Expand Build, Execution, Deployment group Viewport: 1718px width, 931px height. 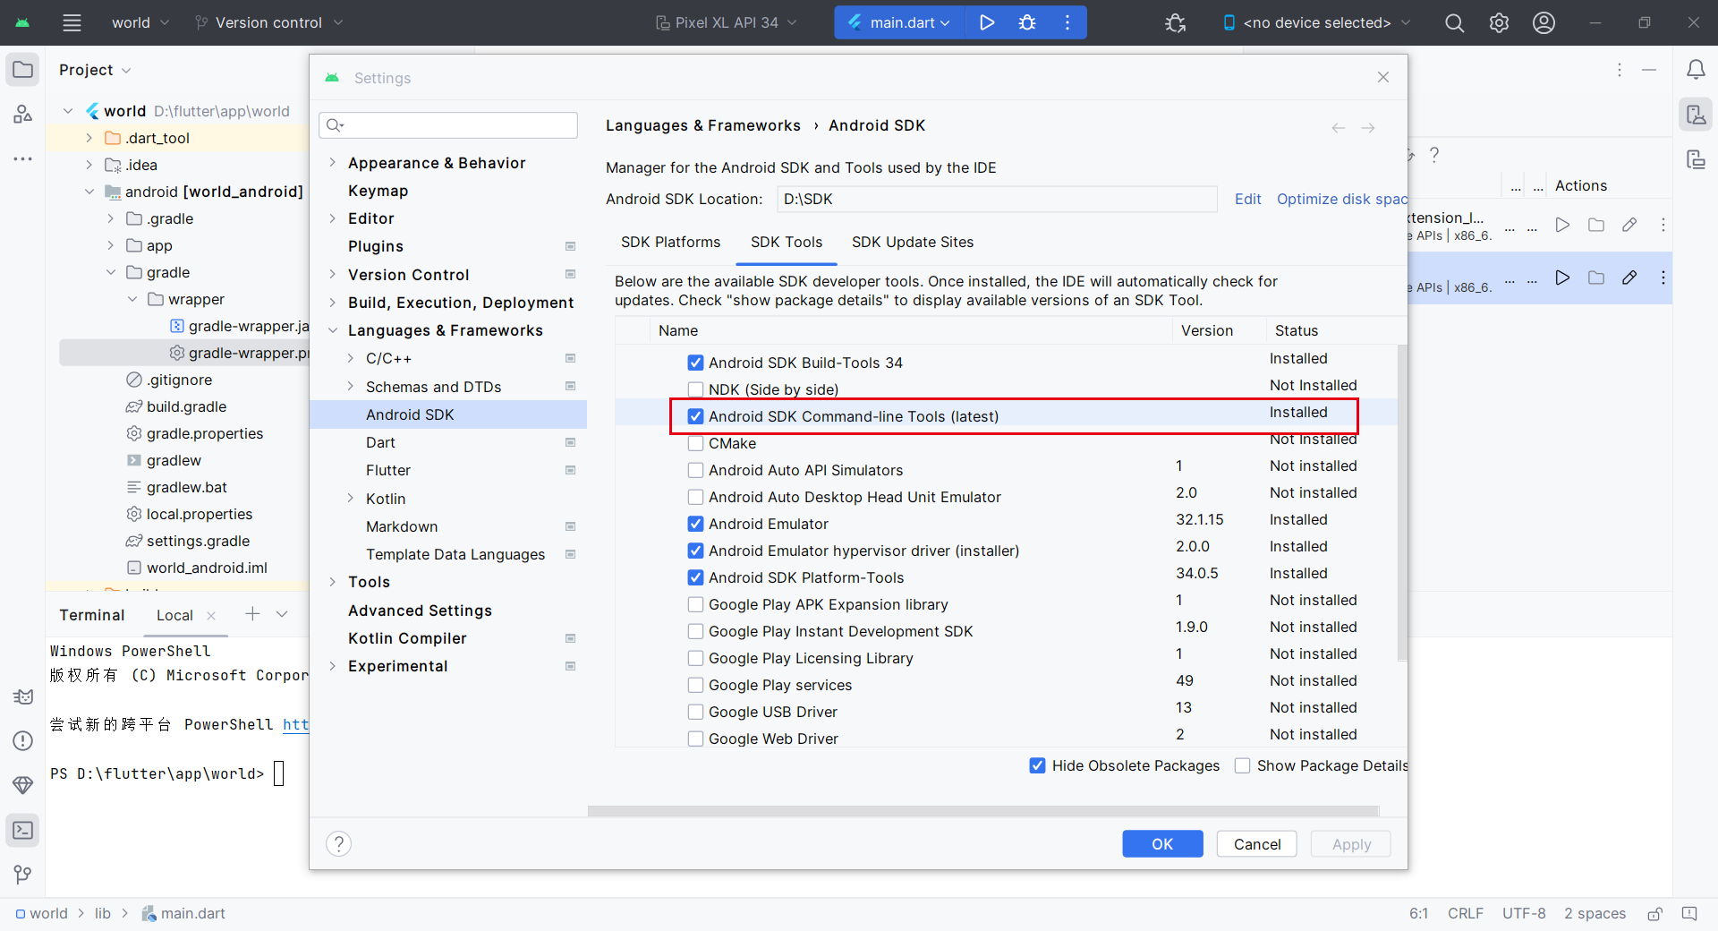point(333,303)
